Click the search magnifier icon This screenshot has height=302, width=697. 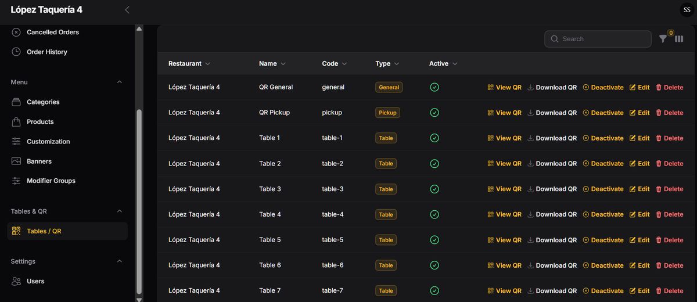[x=555, y=39]
